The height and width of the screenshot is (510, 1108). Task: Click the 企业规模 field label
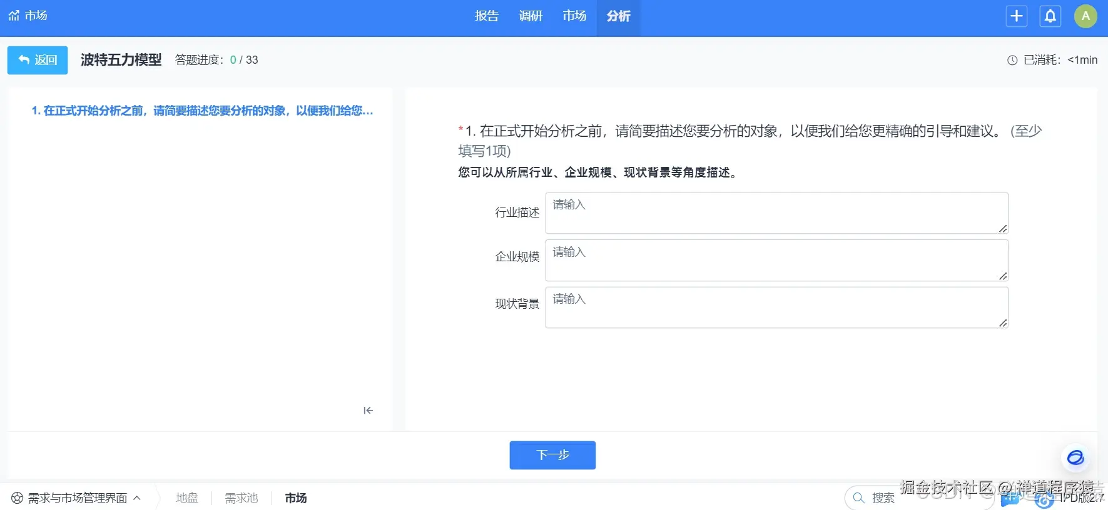click(517, 257)
